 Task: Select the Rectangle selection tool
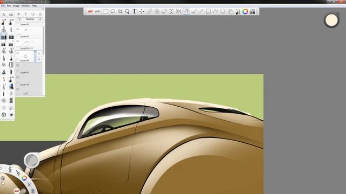[x=105, y=11]
